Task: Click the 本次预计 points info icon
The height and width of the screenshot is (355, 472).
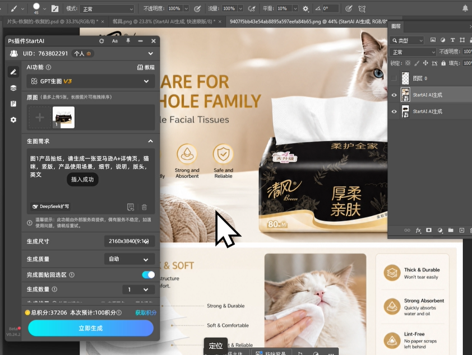Action: click(119, 312)
